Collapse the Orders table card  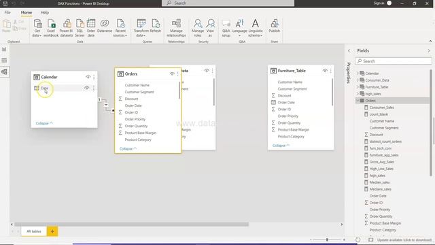(128, 149)
